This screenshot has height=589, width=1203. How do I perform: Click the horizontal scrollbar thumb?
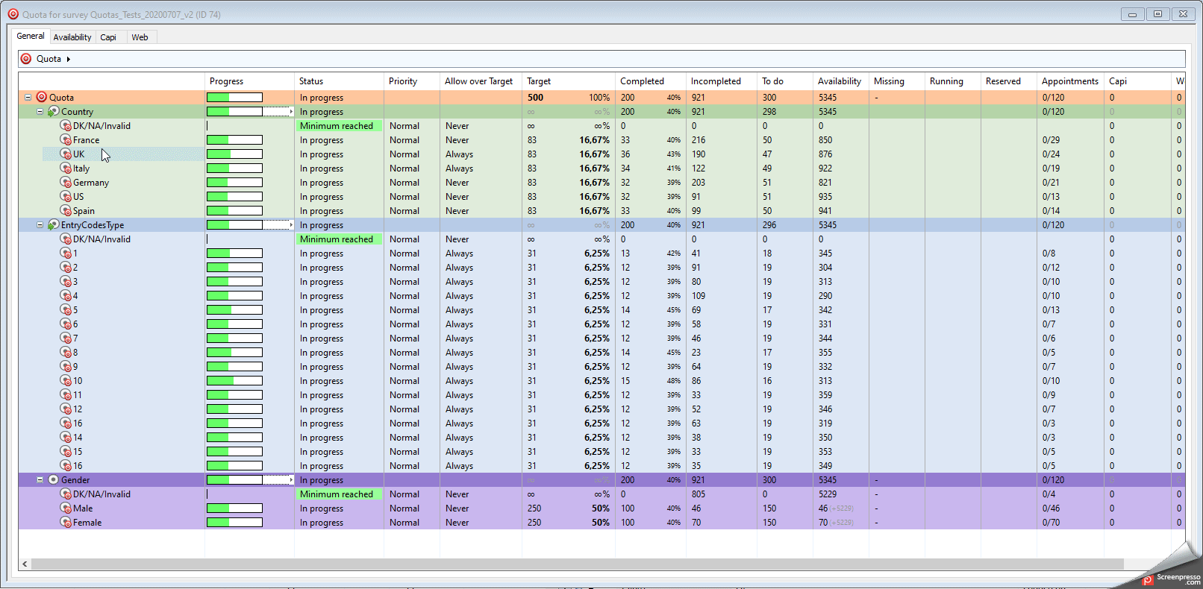[578, 564]
